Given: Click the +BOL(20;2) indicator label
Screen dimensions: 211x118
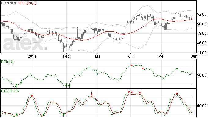Looking at the screenshot, I should [27, 3].
